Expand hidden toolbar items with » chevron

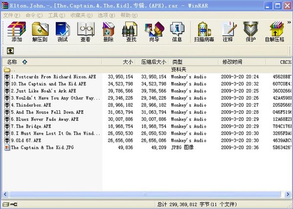click(289, 22)
